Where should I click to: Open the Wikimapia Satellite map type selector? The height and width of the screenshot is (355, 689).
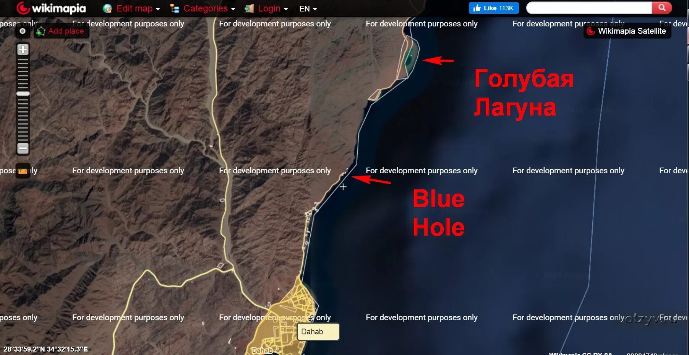627,31
